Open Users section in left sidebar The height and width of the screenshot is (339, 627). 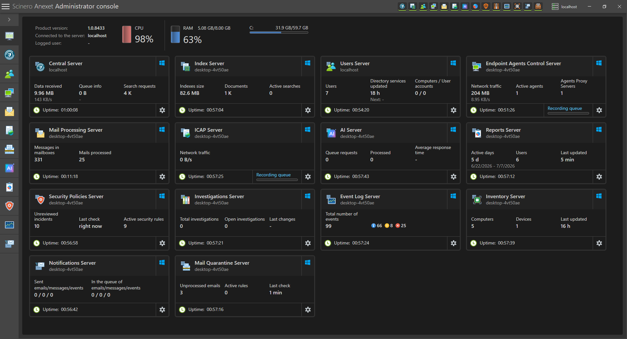(9, 74)
